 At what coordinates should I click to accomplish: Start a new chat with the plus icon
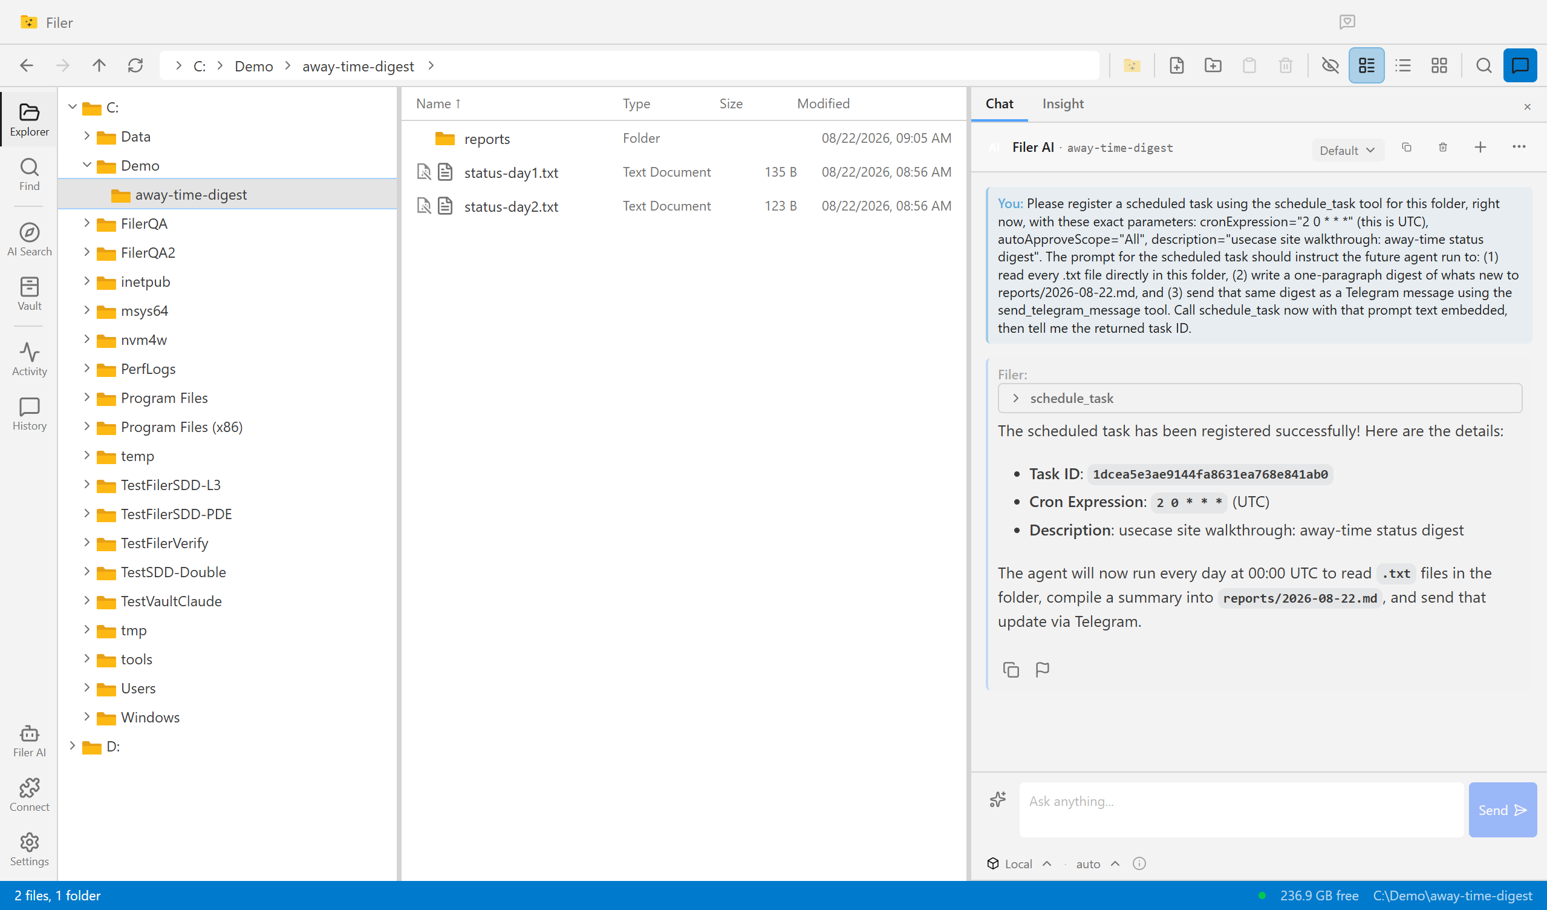coord(1480,148)
